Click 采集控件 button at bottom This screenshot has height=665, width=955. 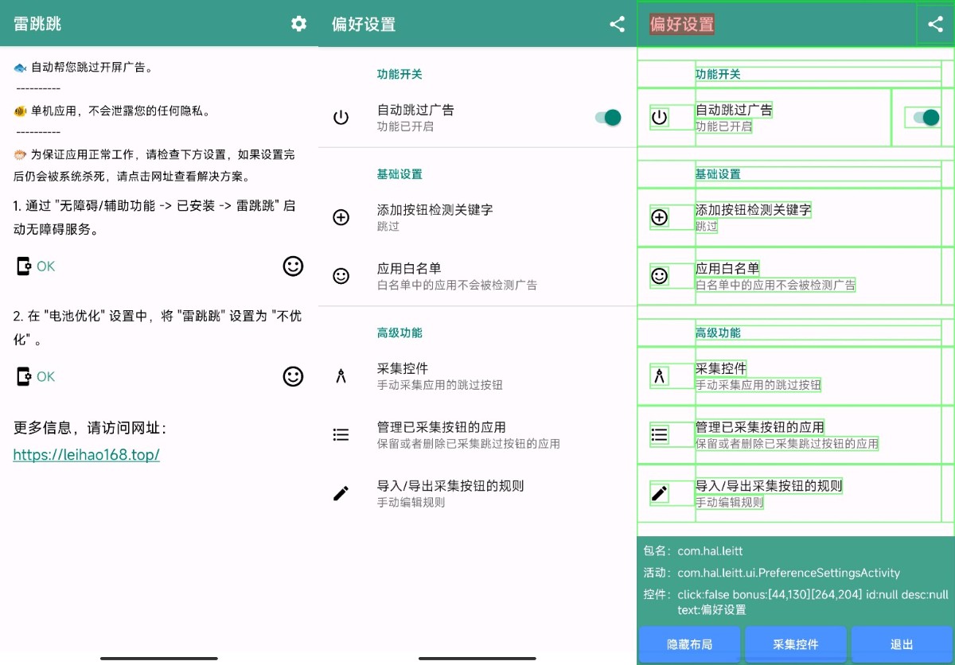(796, 644)
